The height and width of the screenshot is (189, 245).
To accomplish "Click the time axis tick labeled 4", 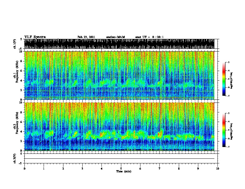I will pos(101,169).
